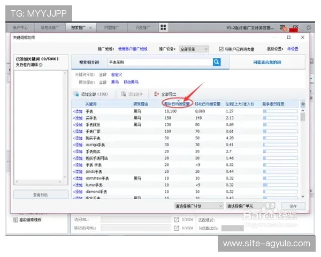Click the 查看分组 button
Screen dimensions: 321x257
pyautogui.click(x=41, y=195)
